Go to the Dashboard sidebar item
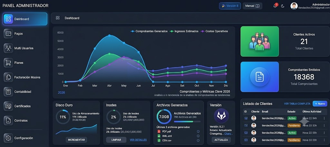The height and width of the screenshot is (147, 330). (25, 19)
